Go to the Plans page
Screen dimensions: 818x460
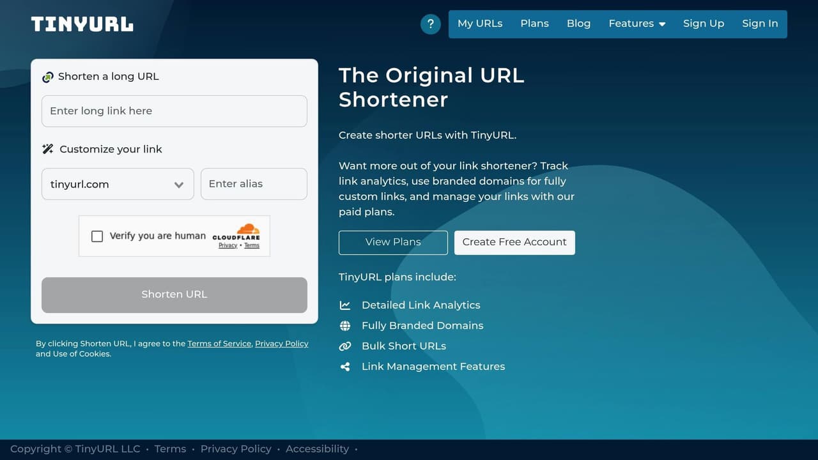point(534,24)
